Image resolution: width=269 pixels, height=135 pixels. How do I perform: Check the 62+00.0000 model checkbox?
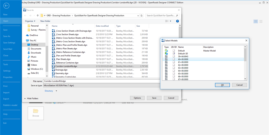point(174,65)
